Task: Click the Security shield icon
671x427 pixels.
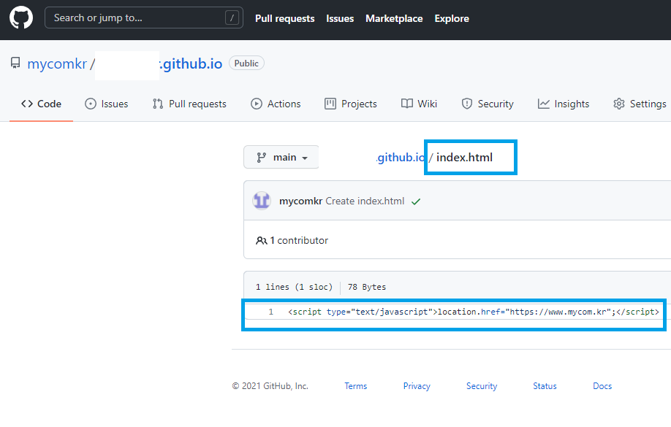Action: click(467, 104)
